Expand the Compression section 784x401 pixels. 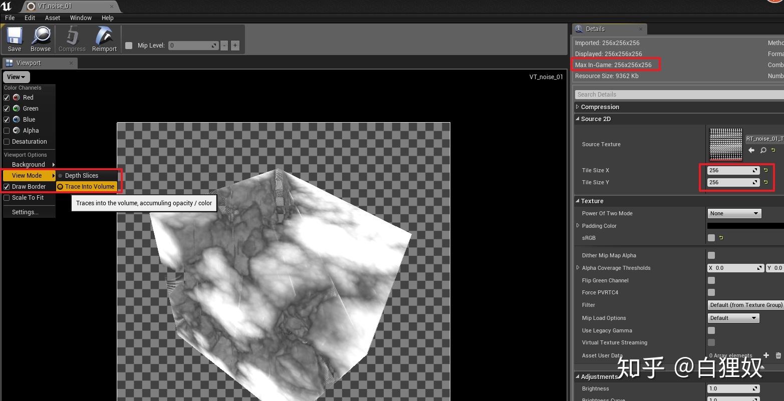point(577,107)
